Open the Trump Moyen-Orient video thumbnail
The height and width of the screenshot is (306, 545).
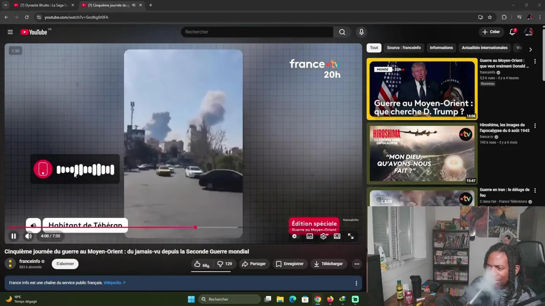click(422, 89)
